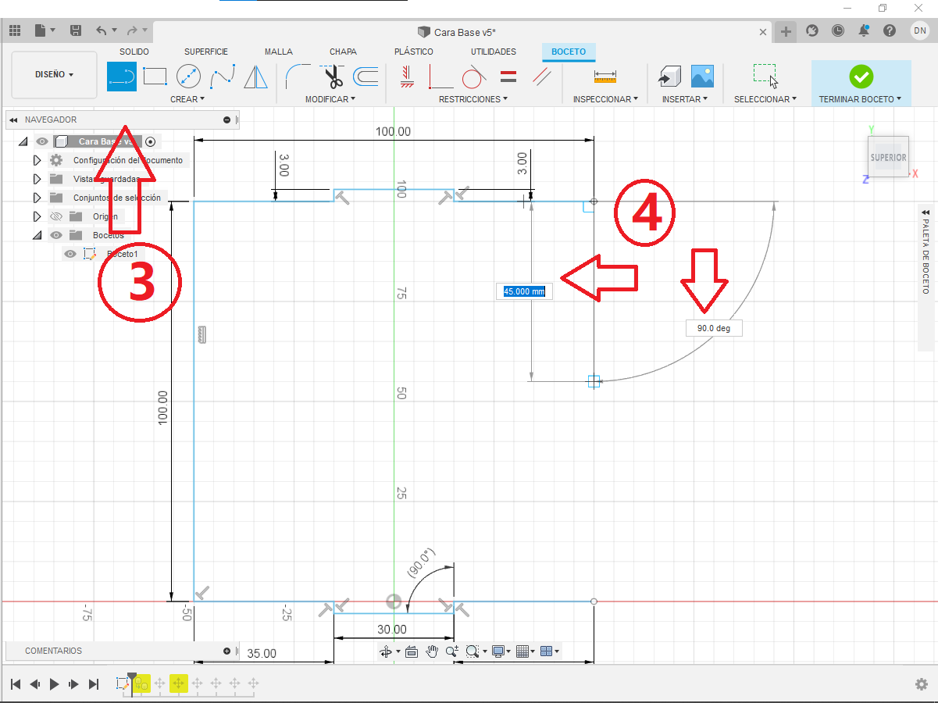Select the Spline sketch tool
This screenshot has width=938, height=703.
pyautogui.click(x=223, y=77)
